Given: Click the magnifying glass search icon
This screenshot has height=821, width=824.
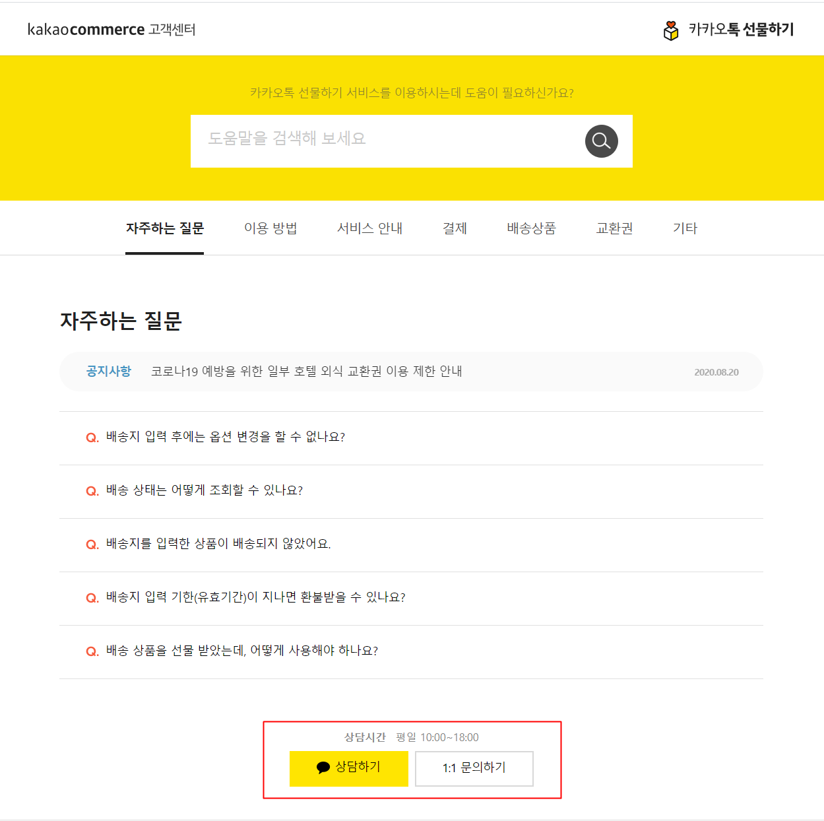Looking at the screenshot, I should point(601,141).
